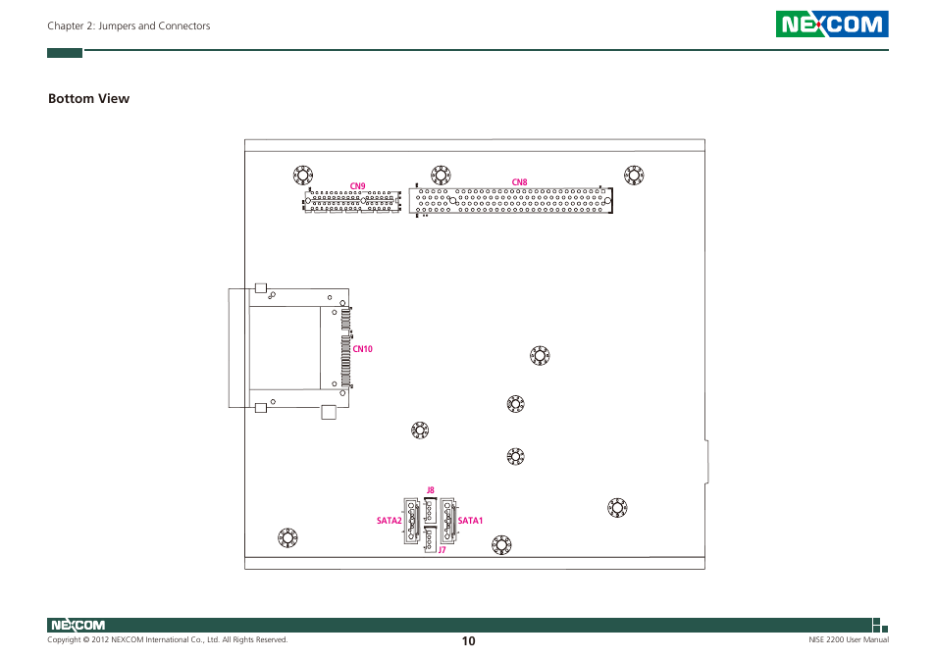
Task: Click the SATA2 connector drawing
Action: [x=412, y=521]
